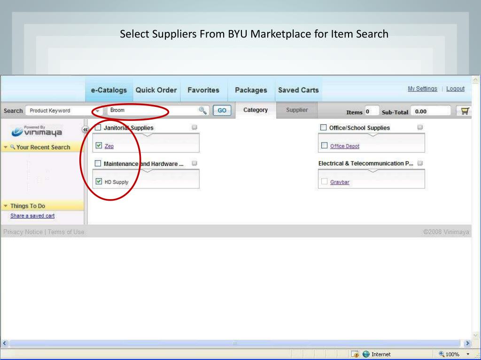
Task: Check the Graybar supplier checkbox
Action: (x=324, y=181)
